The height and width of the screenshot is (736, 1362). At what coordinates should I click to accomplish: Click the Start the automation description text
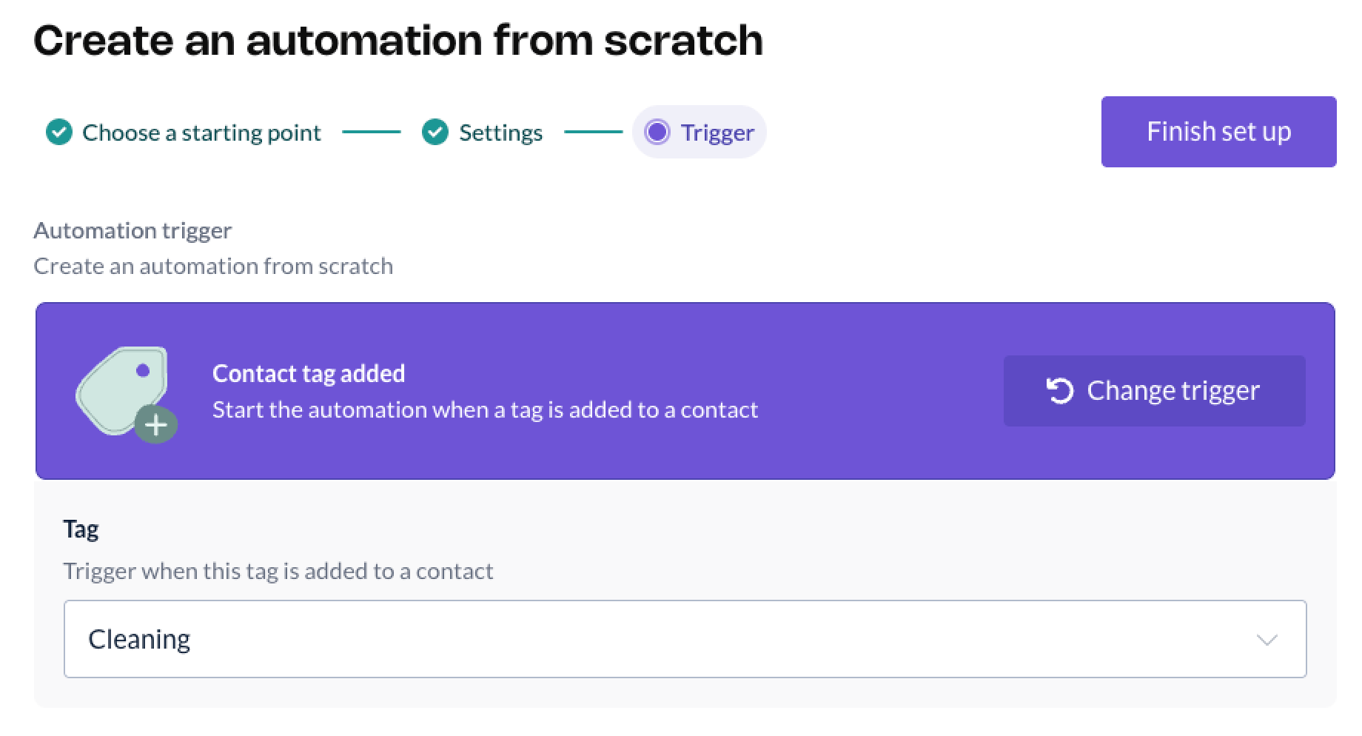click(485, 409)
